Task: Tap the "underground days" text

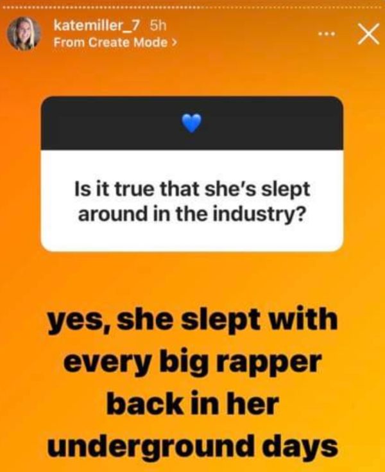Action: [x=193, y=446]
